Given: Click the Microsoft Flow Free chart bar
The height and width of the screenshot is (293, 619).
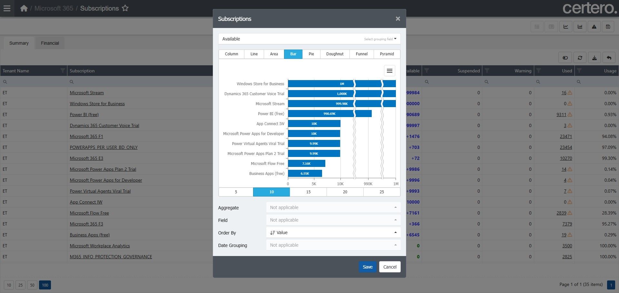Looking at the screenshot, I should 307,163.
